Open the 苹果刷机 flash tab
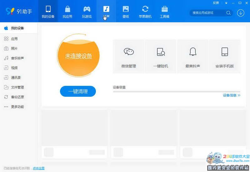This screenshot has height=172, width=250. [x=145, y=11]
